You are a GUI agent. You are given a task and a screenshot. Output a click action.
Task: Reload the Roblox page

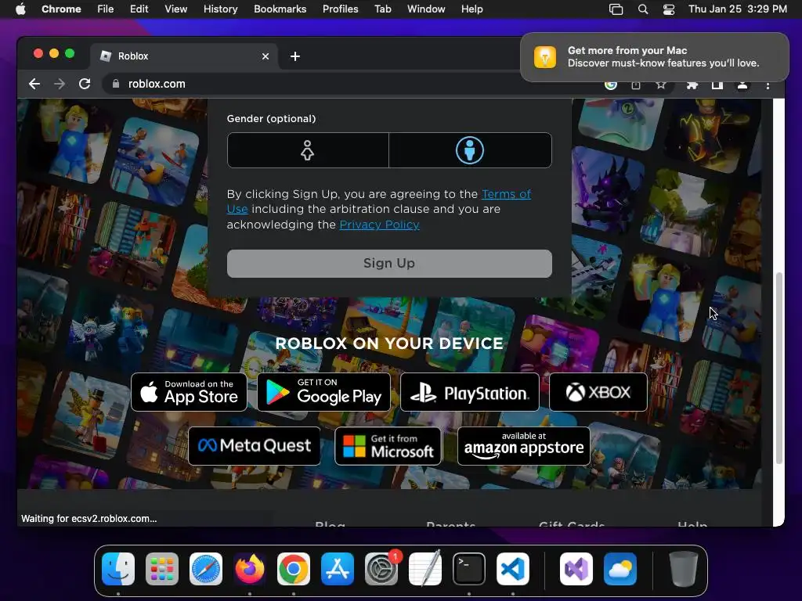coord(85,84)
